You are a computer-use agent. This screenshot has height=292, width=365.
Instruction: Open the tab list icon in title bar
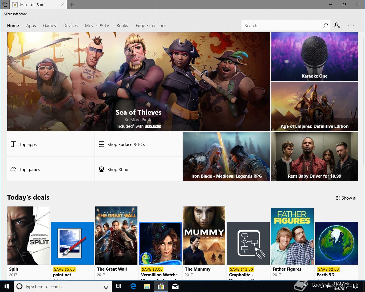(5, 5)
